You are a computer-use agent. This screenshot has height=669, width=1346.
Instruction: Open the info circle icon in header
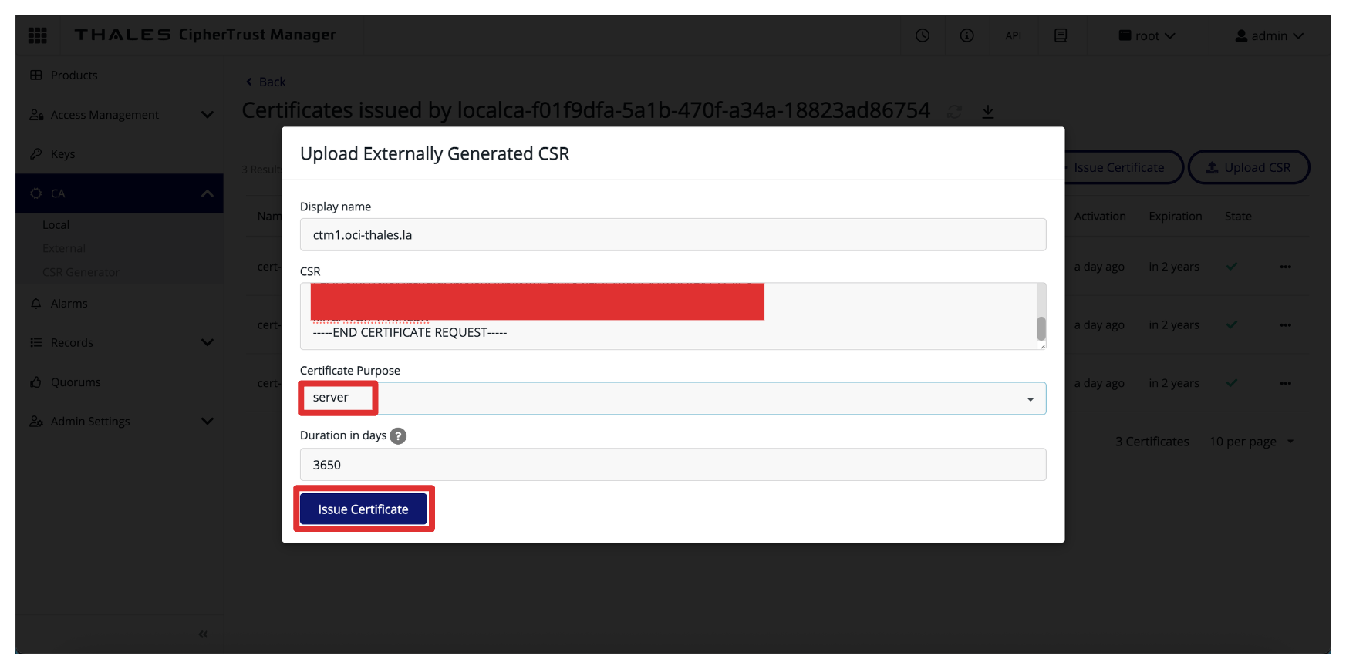click(x=966, y=35)
